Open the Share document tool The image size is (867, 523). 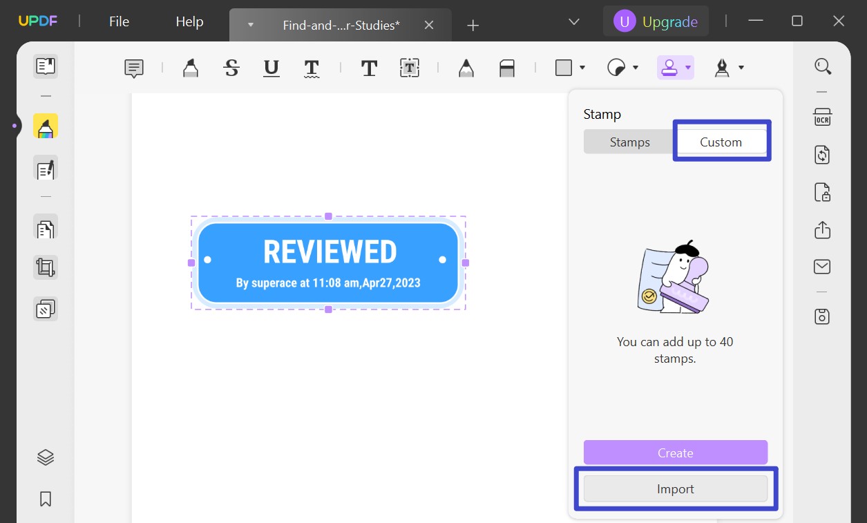[x=822, y=230]
